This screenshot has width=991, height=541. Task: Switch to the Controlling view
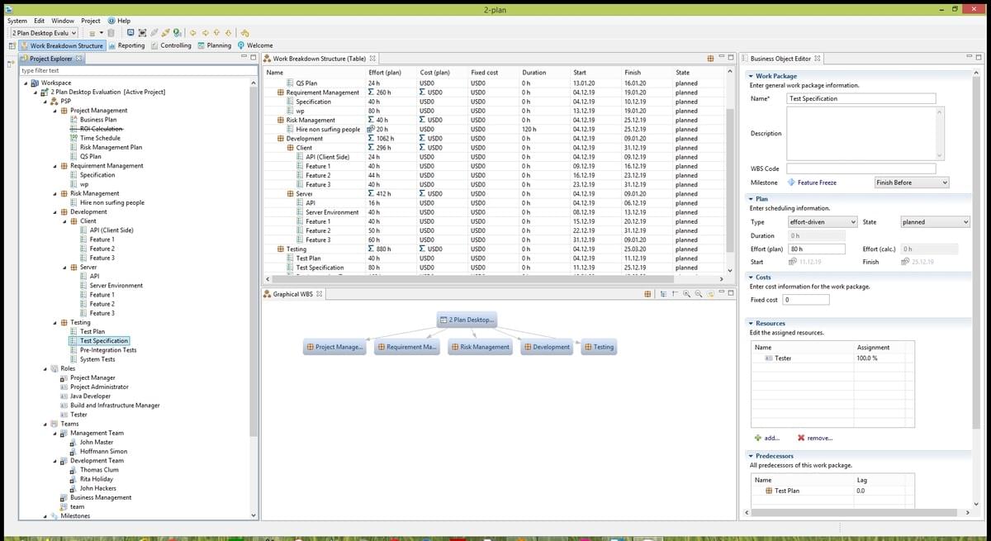click(x=174, y=45)
